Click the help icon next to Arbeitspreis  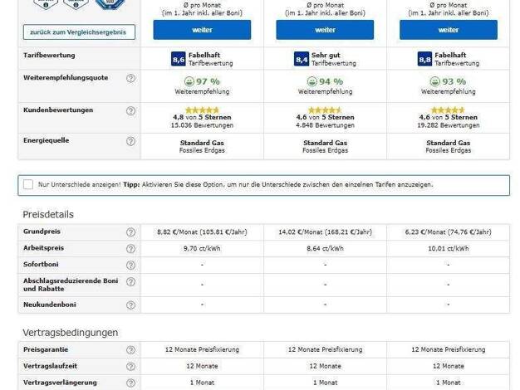tap(130, 249)
